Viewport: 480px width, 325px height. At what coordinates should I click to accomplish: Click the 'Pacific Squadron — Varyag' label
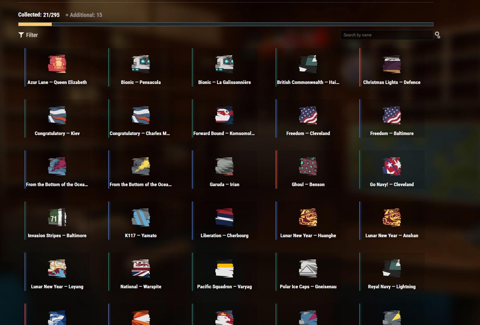point(225,287)
